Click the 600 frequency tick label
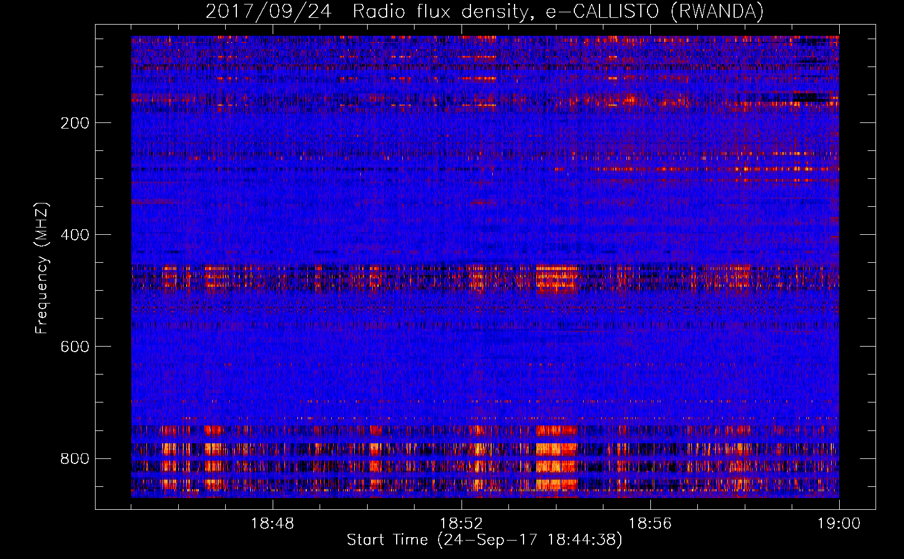 (x=75, y=347)
